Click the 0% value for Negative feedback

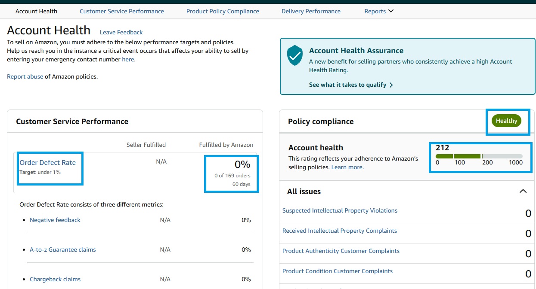[246, 220]
